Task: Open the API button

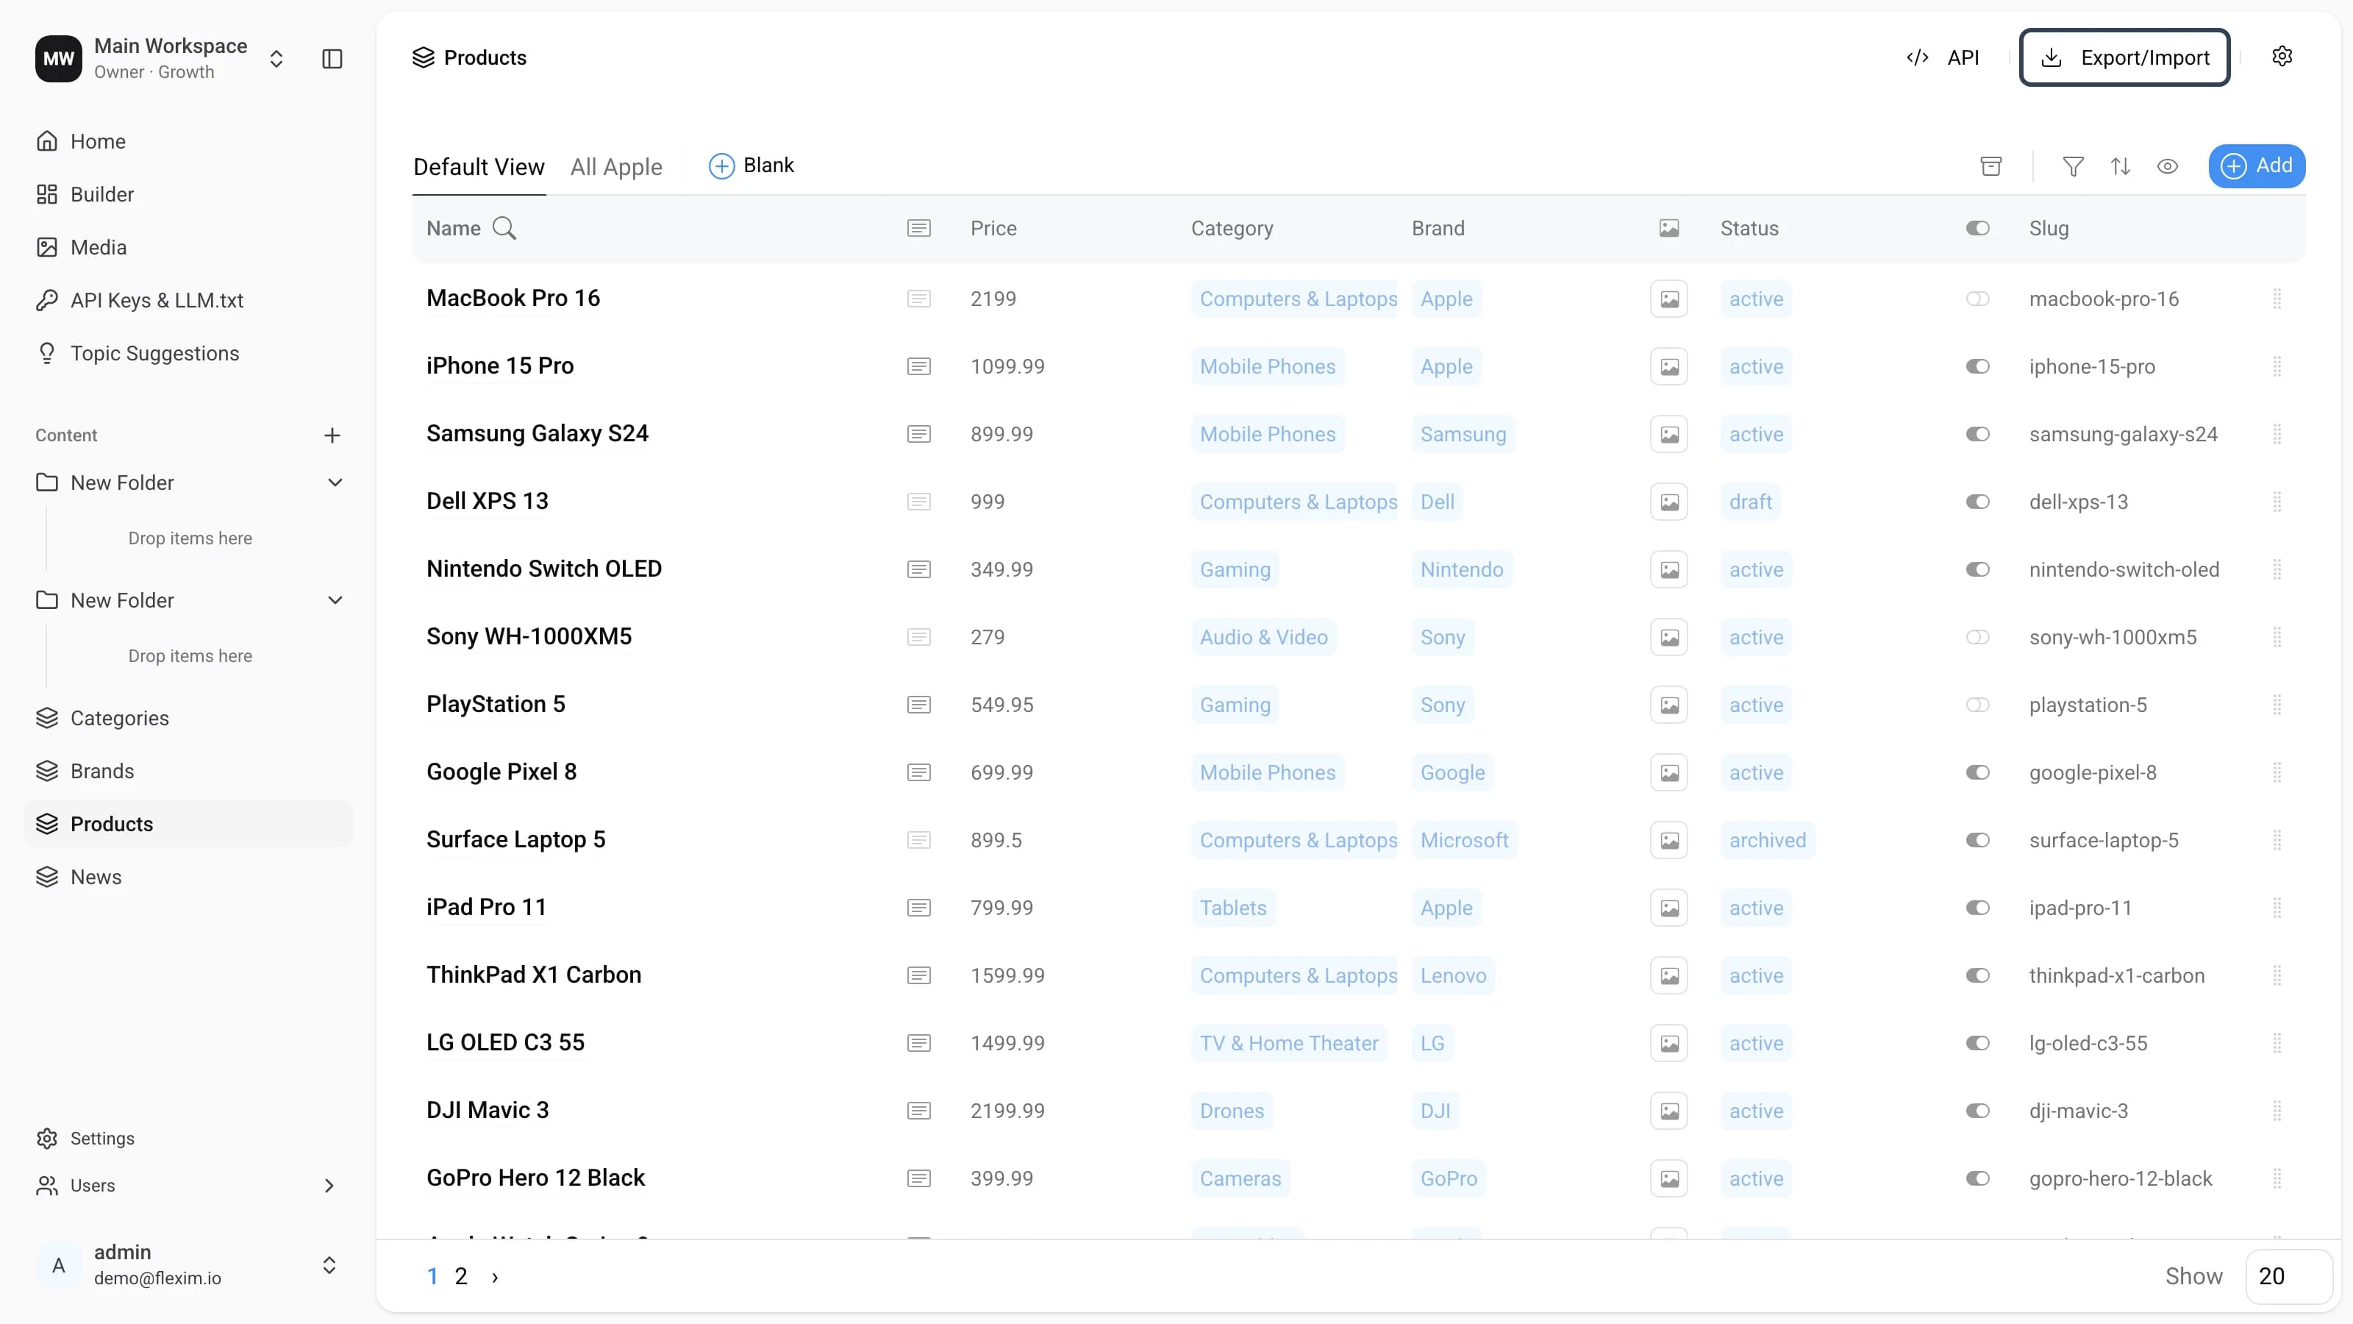Action: [x=1943, y=57]
